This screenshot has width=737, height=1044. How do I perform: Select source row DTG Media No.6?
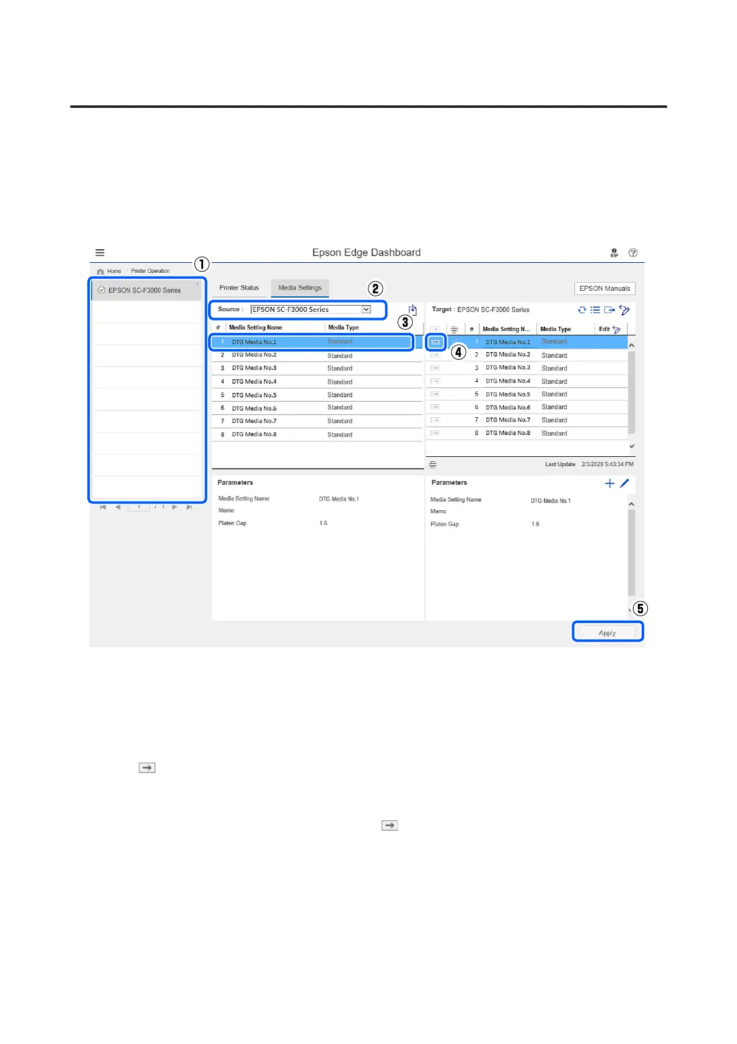[x=317, y=408]
